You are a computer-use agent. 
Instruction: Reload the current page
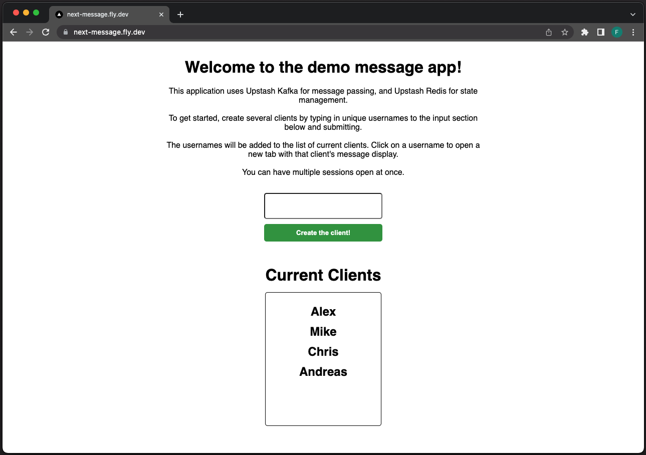click(46, 32)
